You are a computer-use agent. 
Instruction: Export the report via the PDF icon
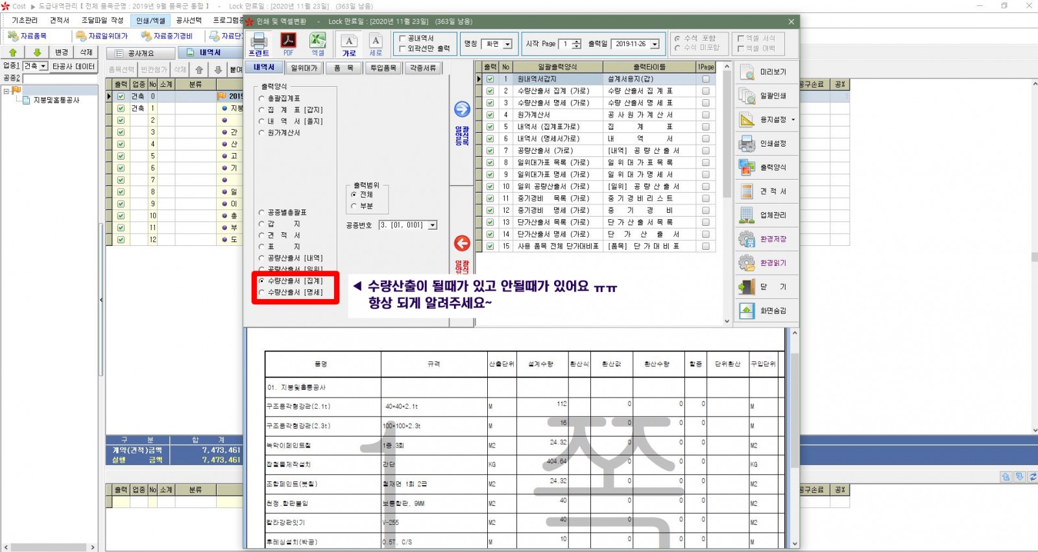(x=288, y=43)
